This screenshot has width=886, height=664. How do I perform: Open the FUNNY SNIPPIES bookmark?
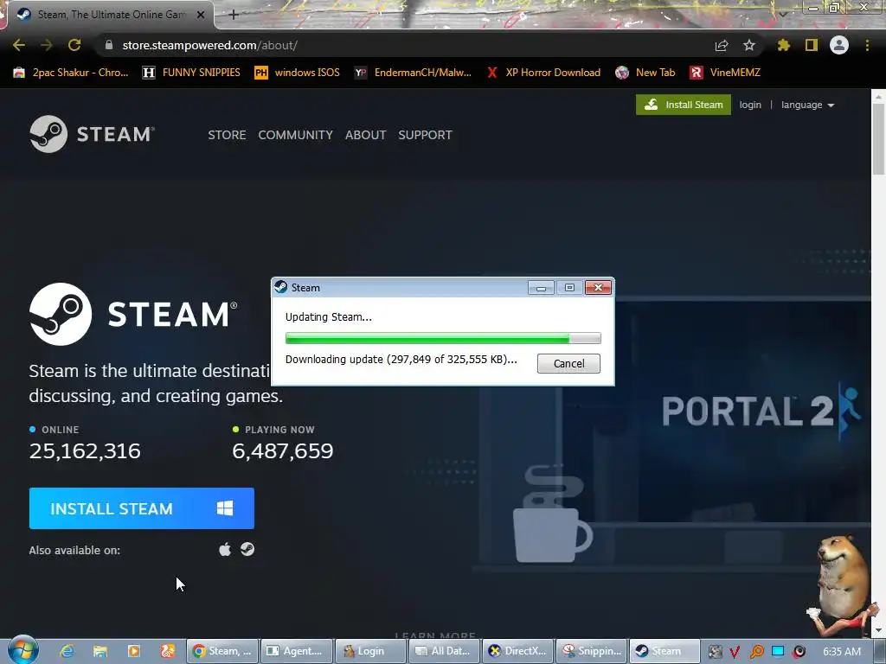tap(191, 73)
